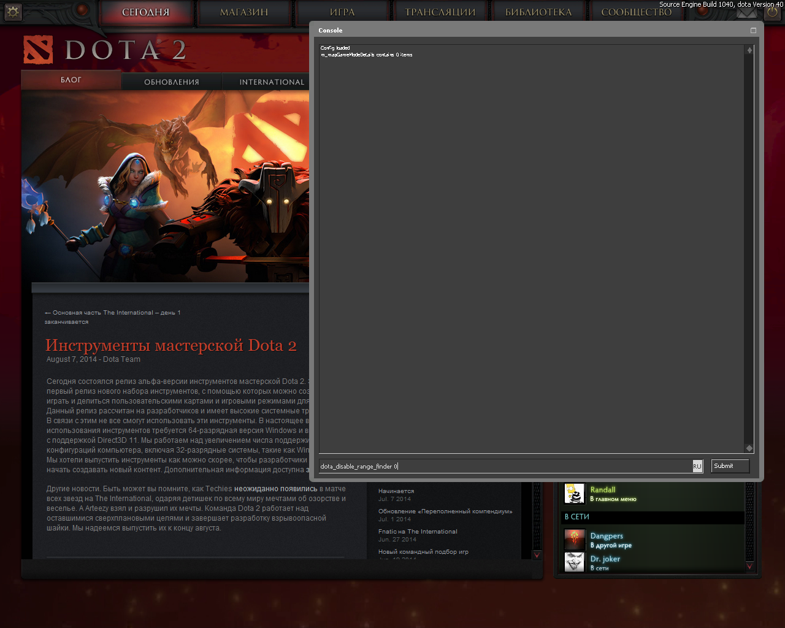Open the МАГАЗИН tab
The image size is (785, 628).
[x=244, y=12]
